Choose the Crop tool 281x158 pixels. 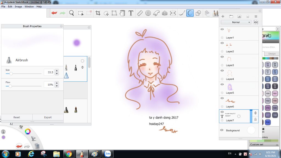pyautogui.click(x=98, y=13)
